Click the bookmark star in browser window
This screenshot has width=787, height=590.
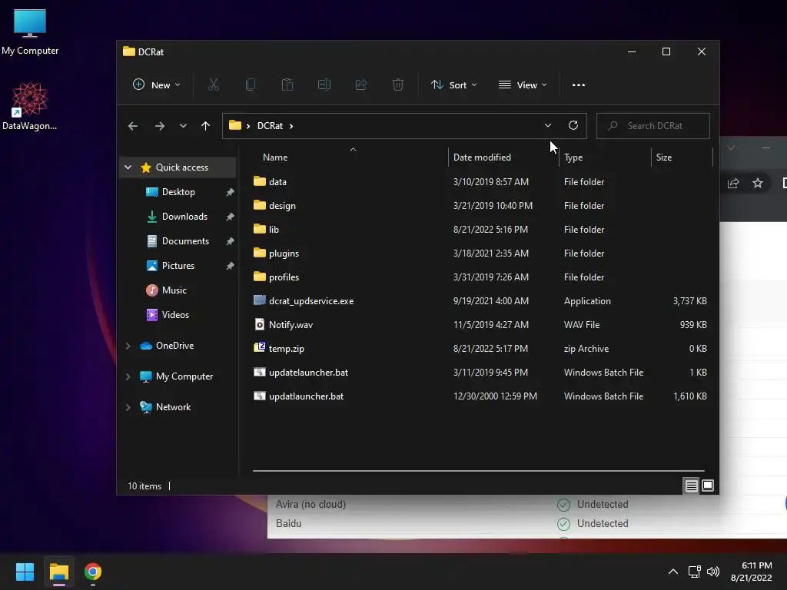point(757,183)
